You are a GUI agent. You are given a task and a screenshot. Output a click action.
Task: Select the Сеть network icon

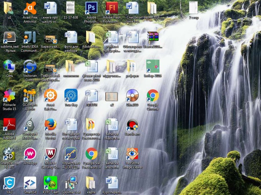click(x=9, y=67)
